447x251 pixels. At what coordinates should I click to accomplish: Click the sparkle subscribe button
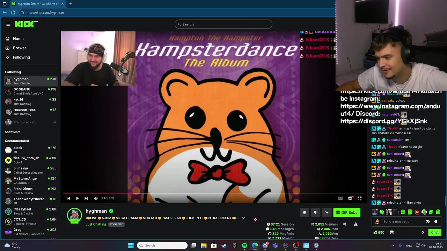click(x=327, y=212)
